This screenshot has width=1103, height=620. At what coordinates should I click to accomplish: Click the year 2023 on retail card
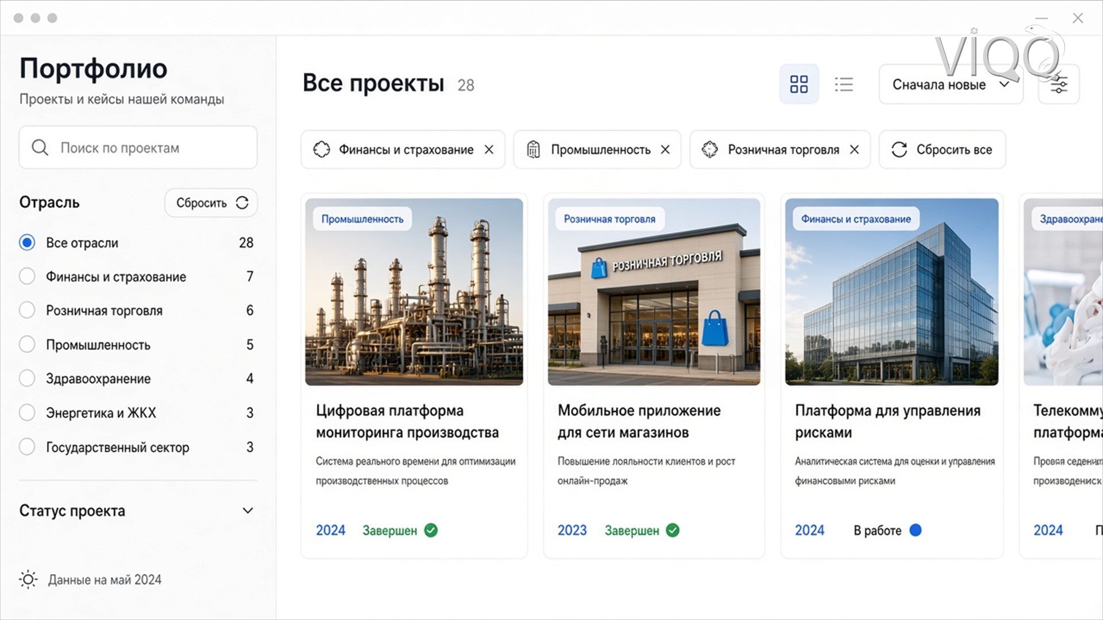[x=572, y=530]
